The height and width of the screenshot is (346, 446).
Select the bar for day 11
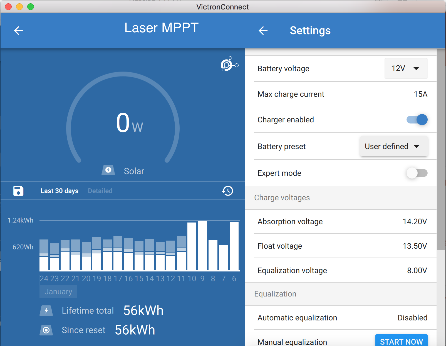click(x=181, y=253)
